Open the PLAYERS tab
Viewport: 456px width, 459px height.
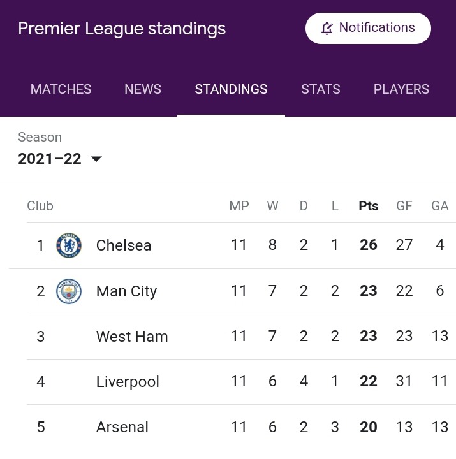pos(401,89)
